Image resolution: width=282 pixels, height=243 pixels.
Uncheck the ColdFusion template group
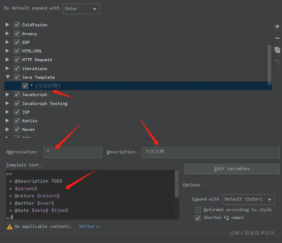click(x=17, y=25)
